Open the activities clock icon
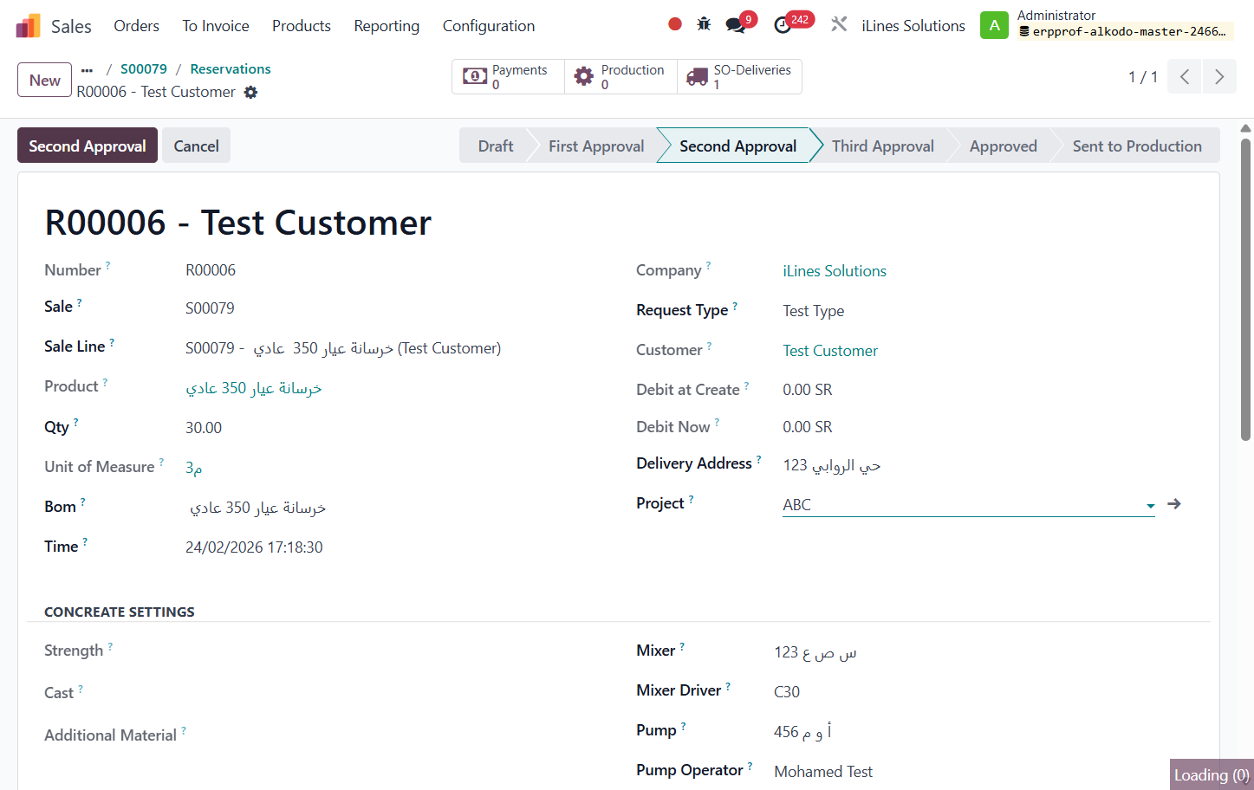This screenshot has width=1254, height=790. click(783, 25)
